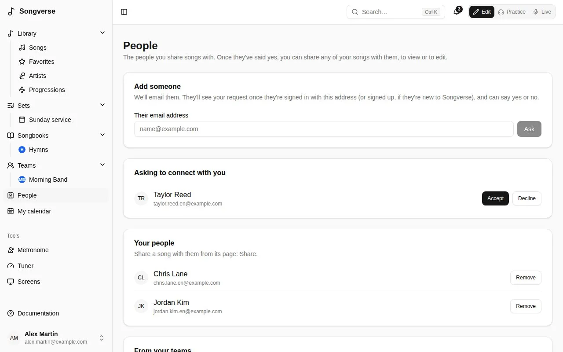Click the blue Hymns badge icon

tap(22, 150)
